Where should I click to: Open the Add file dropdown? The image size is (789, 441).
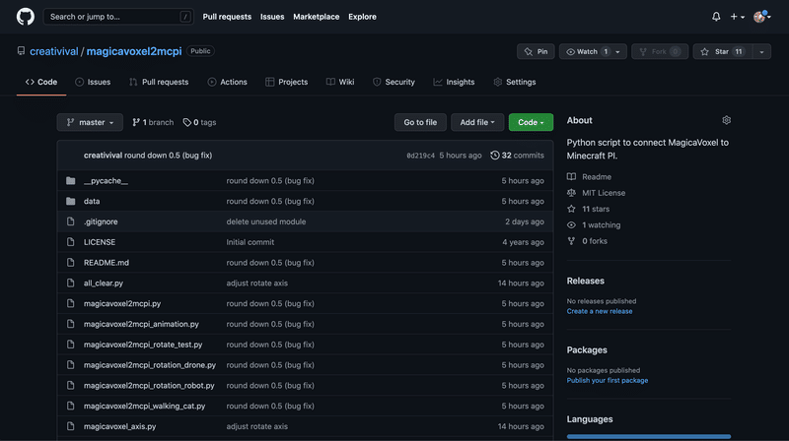point(477,122)
